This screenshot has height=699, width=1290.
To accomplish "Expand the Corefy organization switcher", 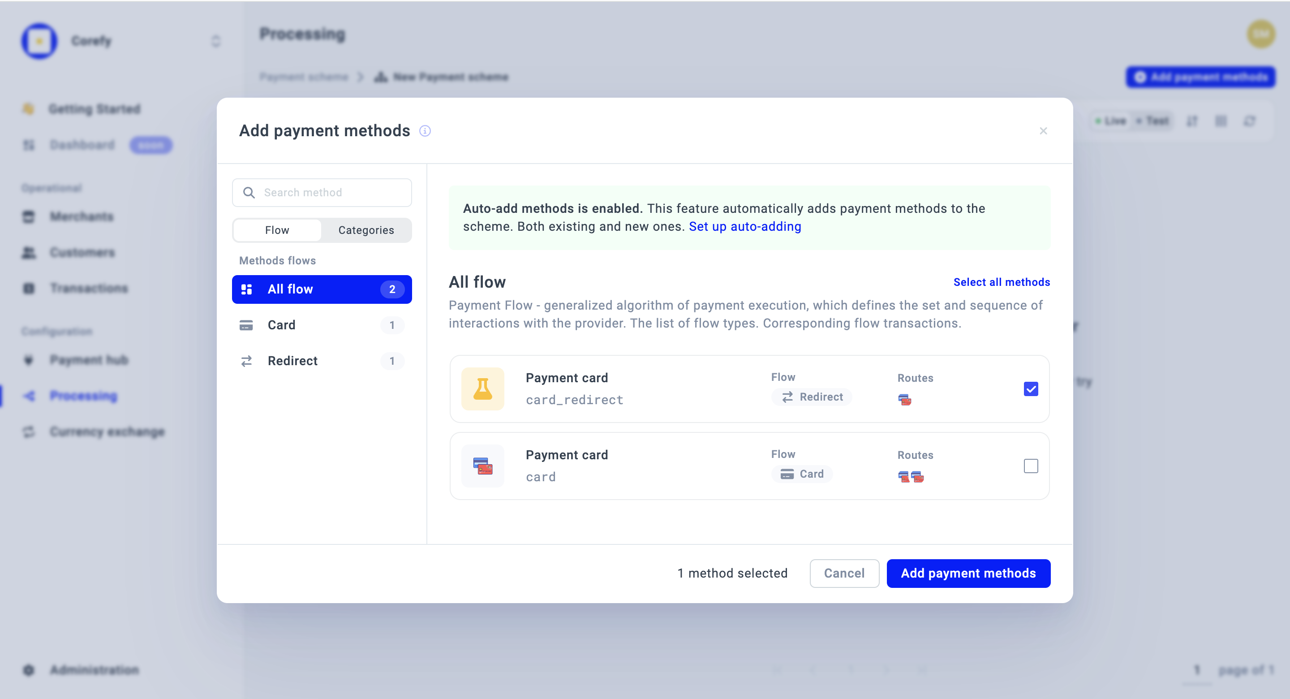I will pos(216,41).
